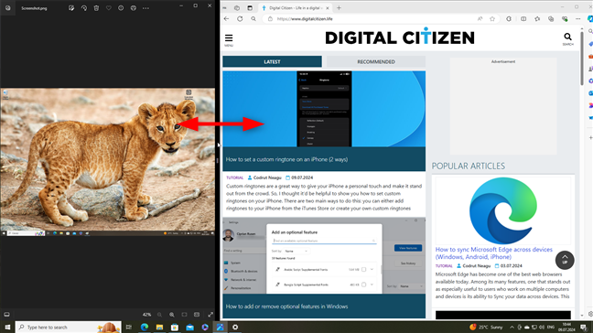Viewport: 593px width, 333px height.
Task: Select the Digital Citizen browser tab
Action: (296, 8)
